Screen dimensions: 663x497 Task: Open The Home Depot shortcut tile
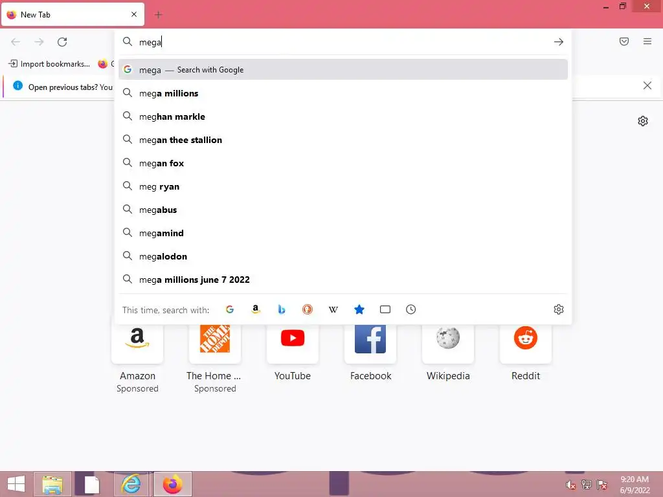[x=215, y=343]
